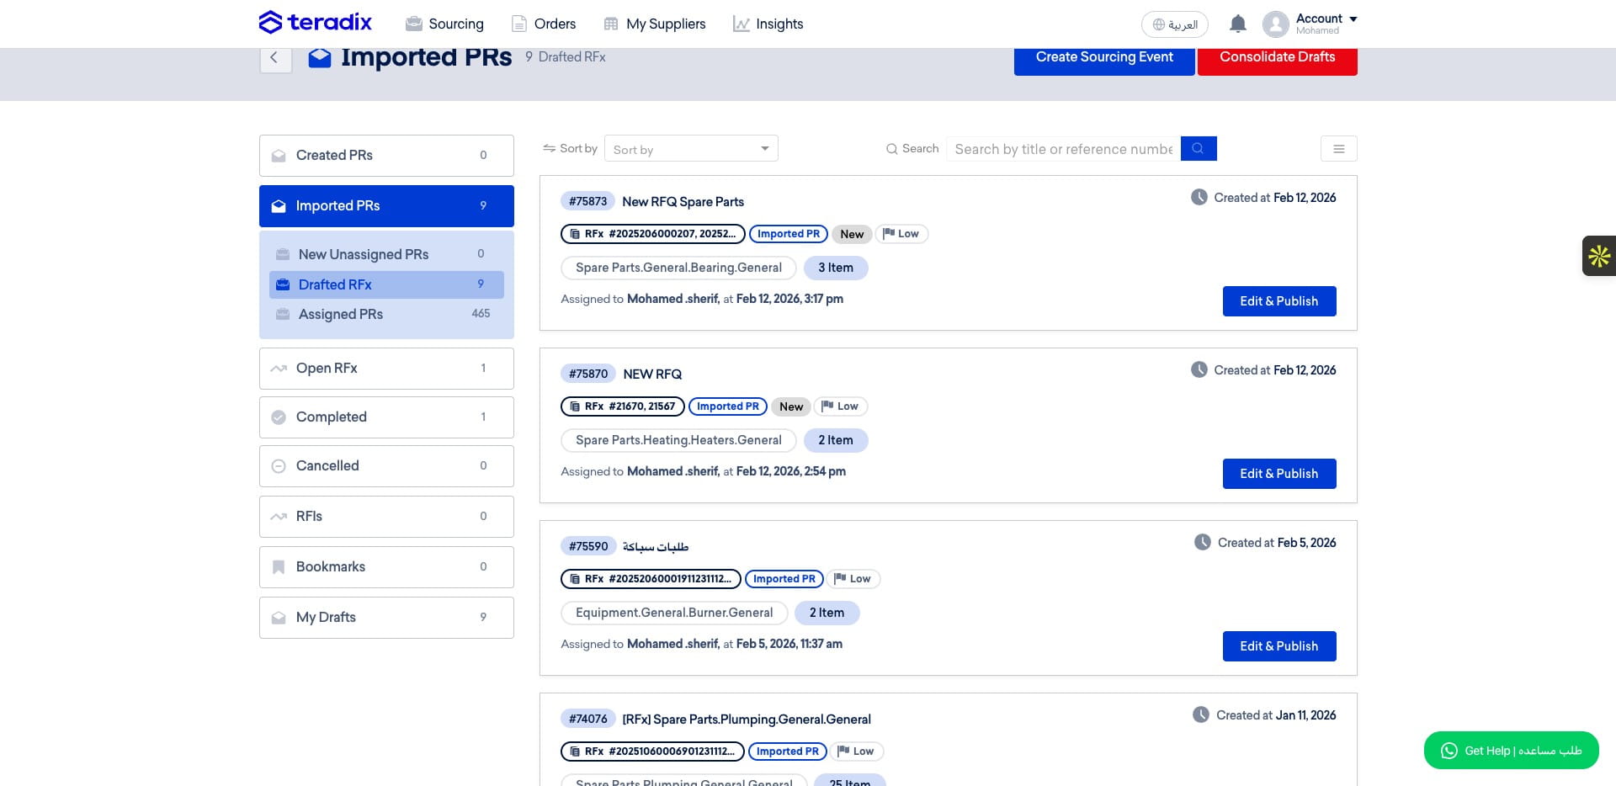Screen dimensions: 1616x786
Task: Click the Orders document icon
Action: click(x=519, y=24)
